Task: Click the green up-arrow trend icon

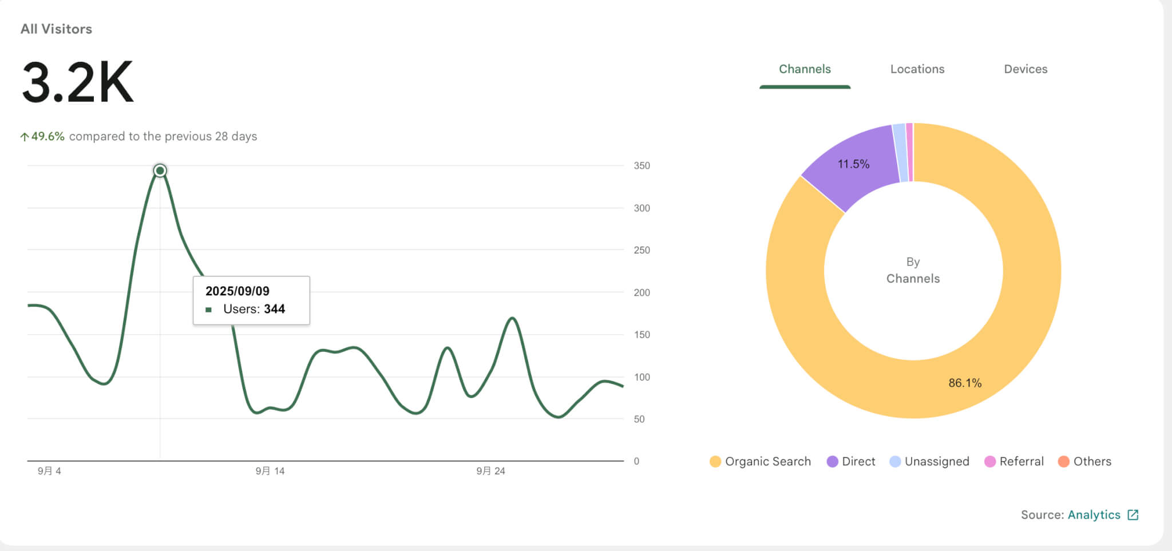Action: pos(25,137)
